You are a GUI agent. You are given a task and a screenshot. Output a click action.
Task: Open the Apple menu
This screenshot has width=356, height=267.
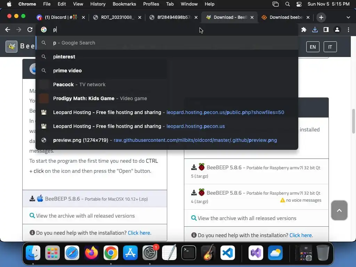(x=9, y=4)
